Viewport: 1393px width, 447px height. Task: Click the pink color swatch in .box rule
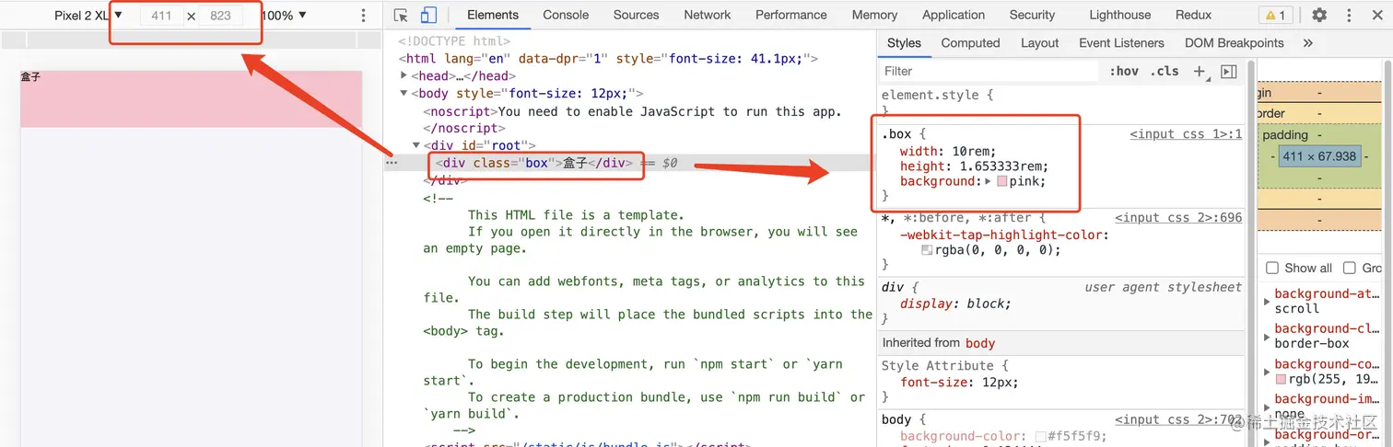[x=1002, y=181]
